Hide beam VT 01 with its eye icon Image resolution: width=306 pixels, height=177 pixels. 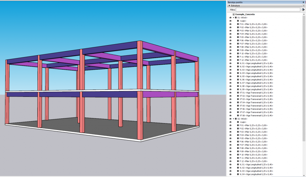pyautogui.click(x=230, y=93)
